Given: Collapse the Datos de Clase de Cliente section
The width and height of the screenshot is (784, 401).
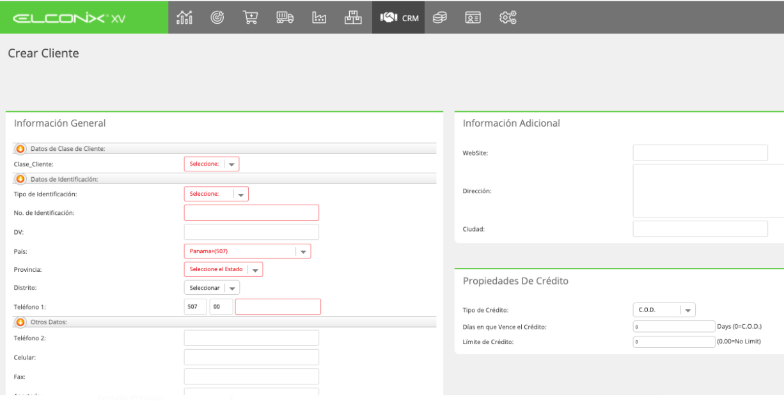Looking at the screenshot, I should coord(20,148).
